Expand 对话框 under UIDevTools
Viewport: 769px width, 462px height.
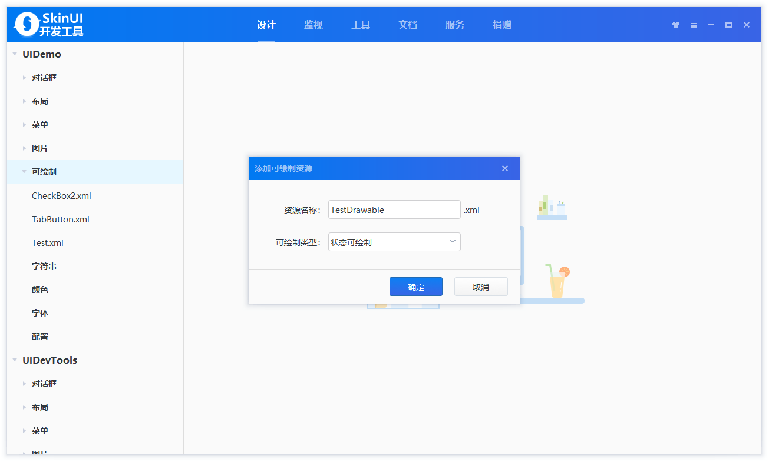click(x=24, y=384)
